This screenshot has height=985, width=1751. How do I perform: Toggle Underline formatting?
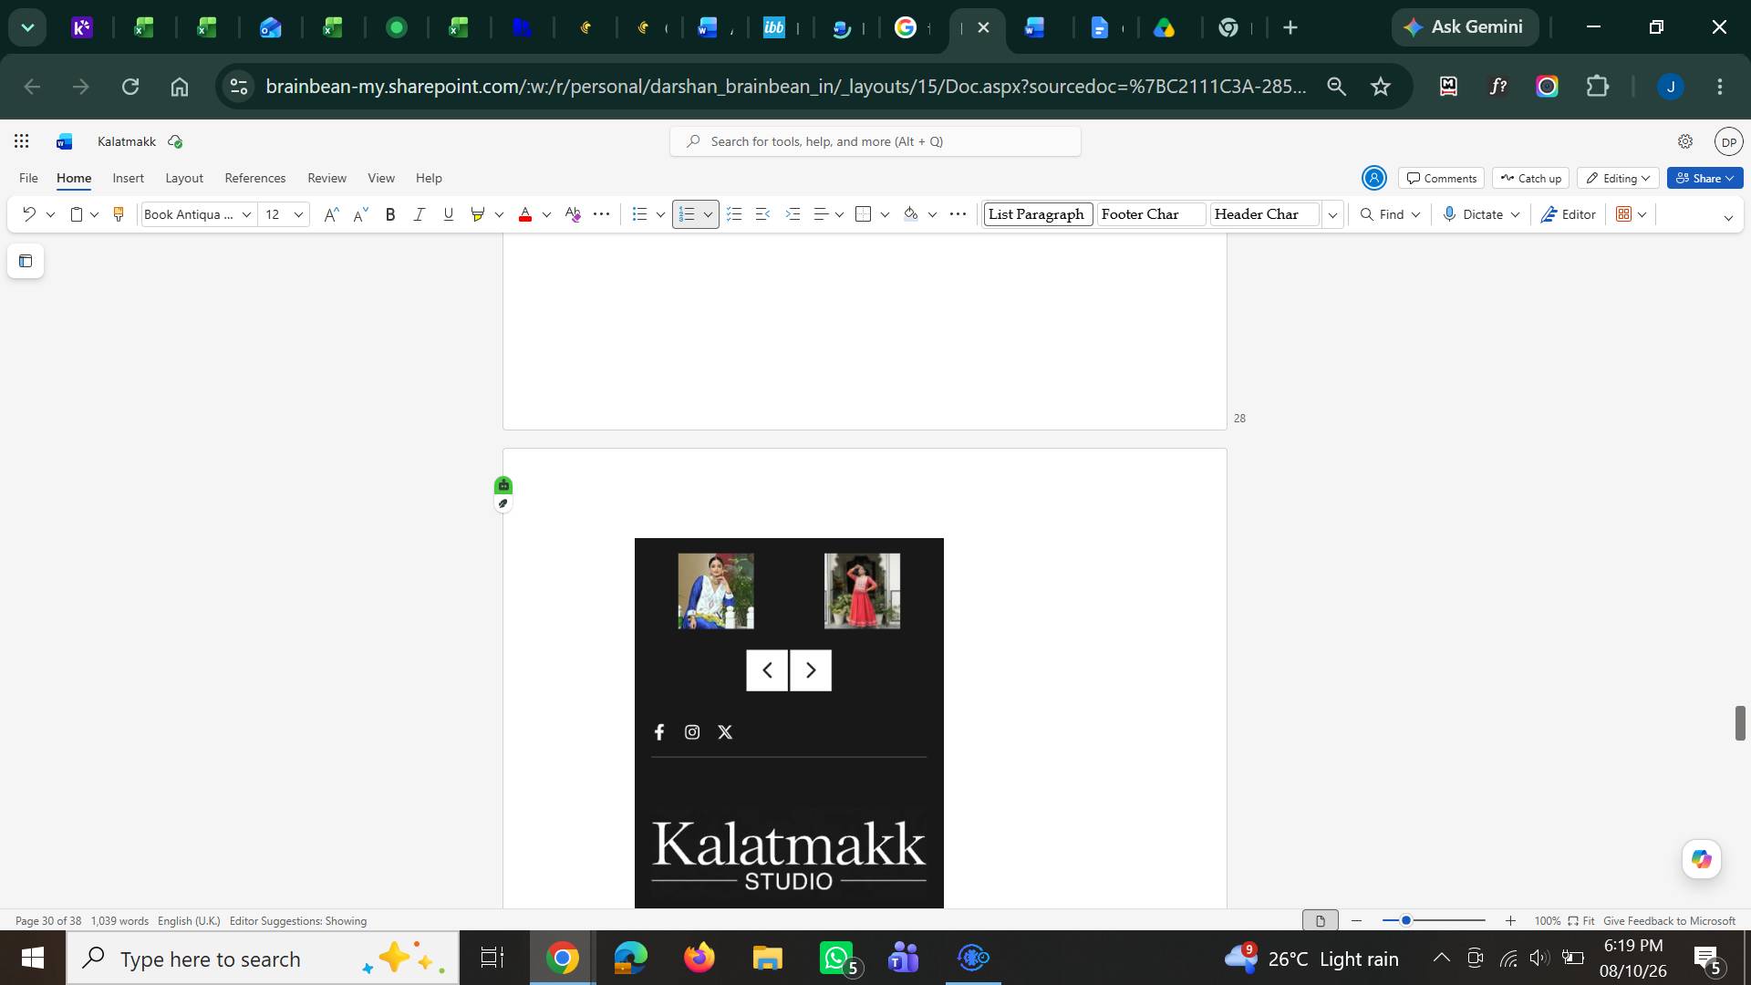(448, 214)
